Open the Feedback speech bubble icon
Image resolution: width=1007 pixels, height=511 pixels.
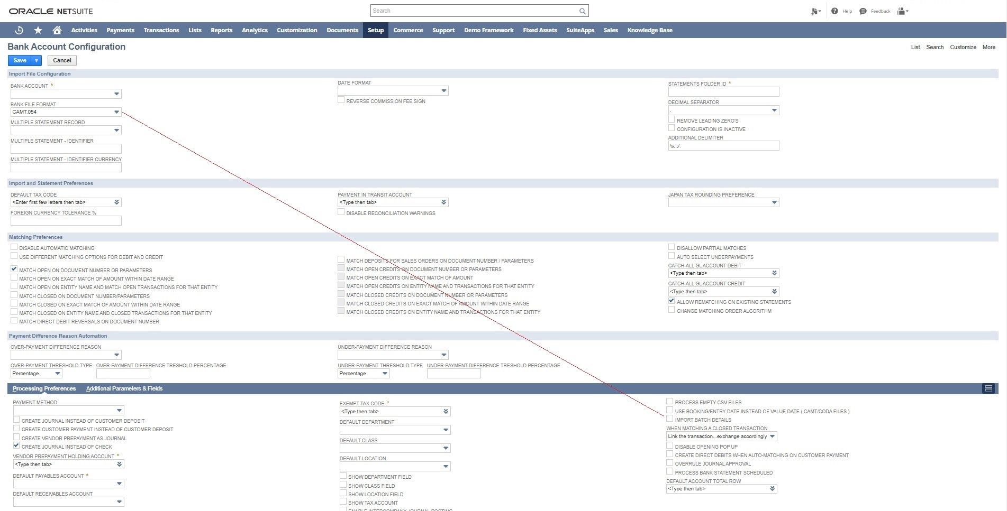[x=863, y=11]
